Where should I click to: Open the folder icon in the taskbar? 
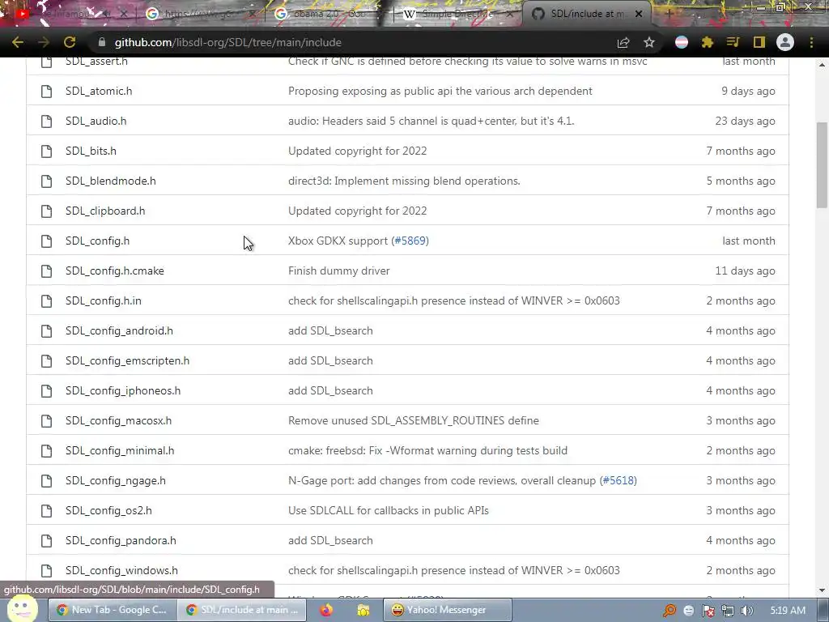pos(363,611)
